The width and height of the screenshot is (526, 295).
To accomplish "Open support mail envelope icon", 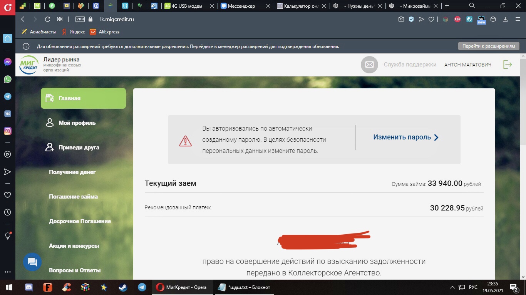I will click(369, 65).
